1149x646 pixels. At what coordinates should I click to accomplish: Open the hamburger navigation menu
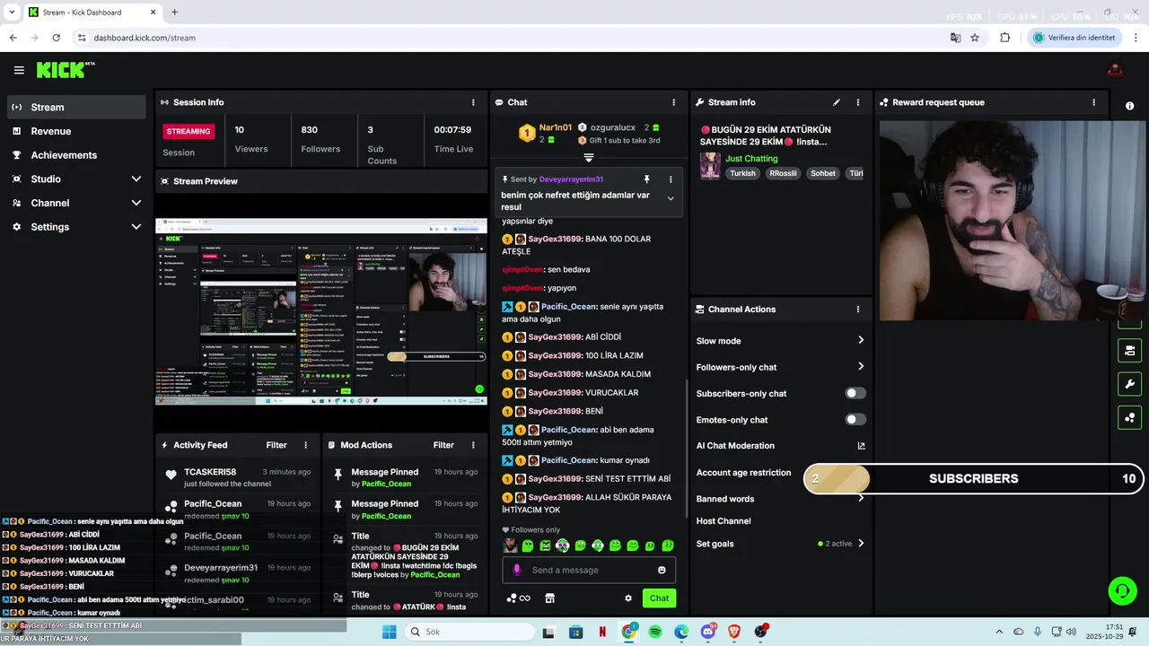[x=19, y=70]
